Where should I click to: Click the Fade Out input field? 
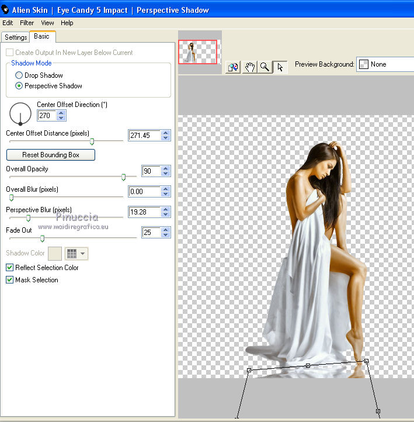pos(151,232)
